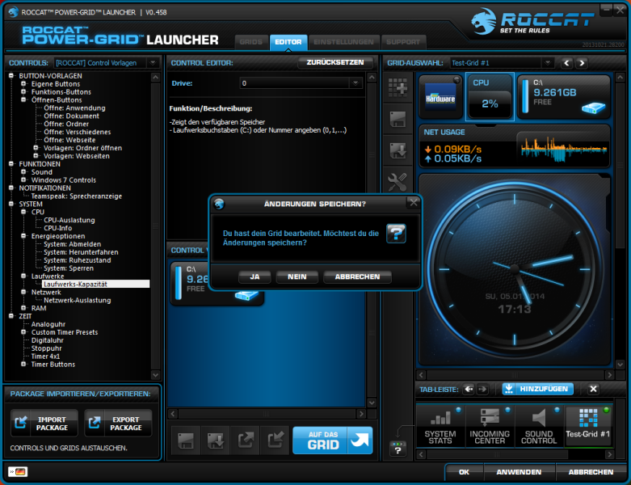Expand the Custom Timer Presets node
631x485 pixels.
click(x=23, y=332)
